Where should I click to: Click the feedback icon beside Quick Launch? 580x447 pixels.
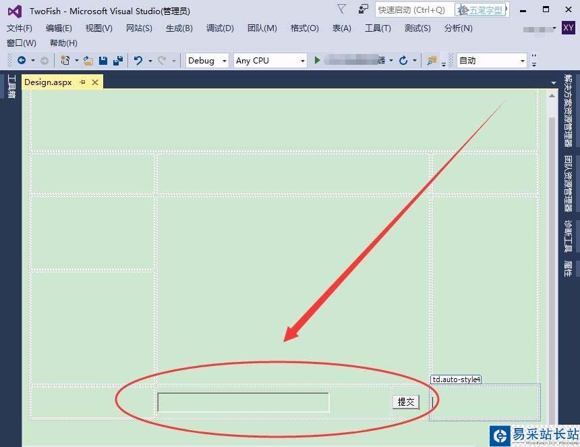(x=364, y=9)
